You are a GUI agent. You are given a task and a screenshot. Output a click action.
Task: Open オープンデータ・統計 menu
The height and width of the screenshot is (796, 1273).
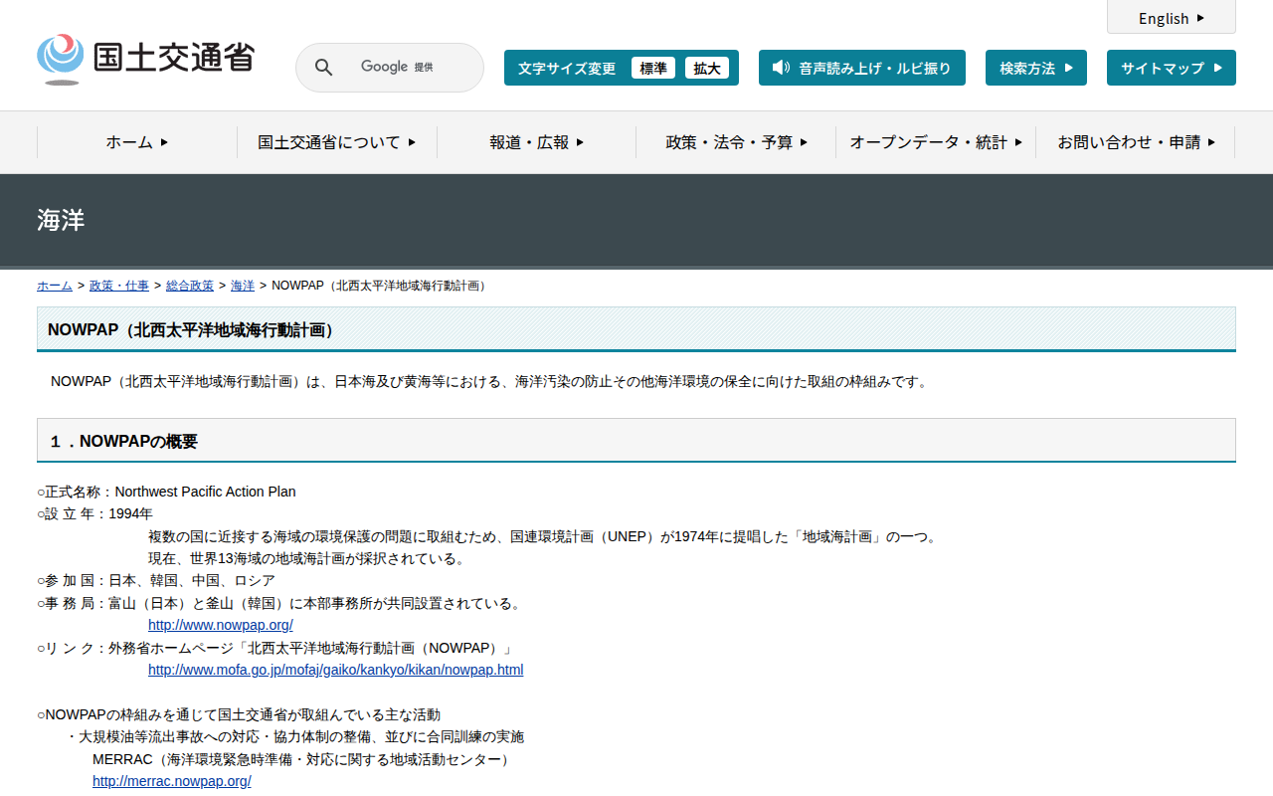(x=935, y=142)
